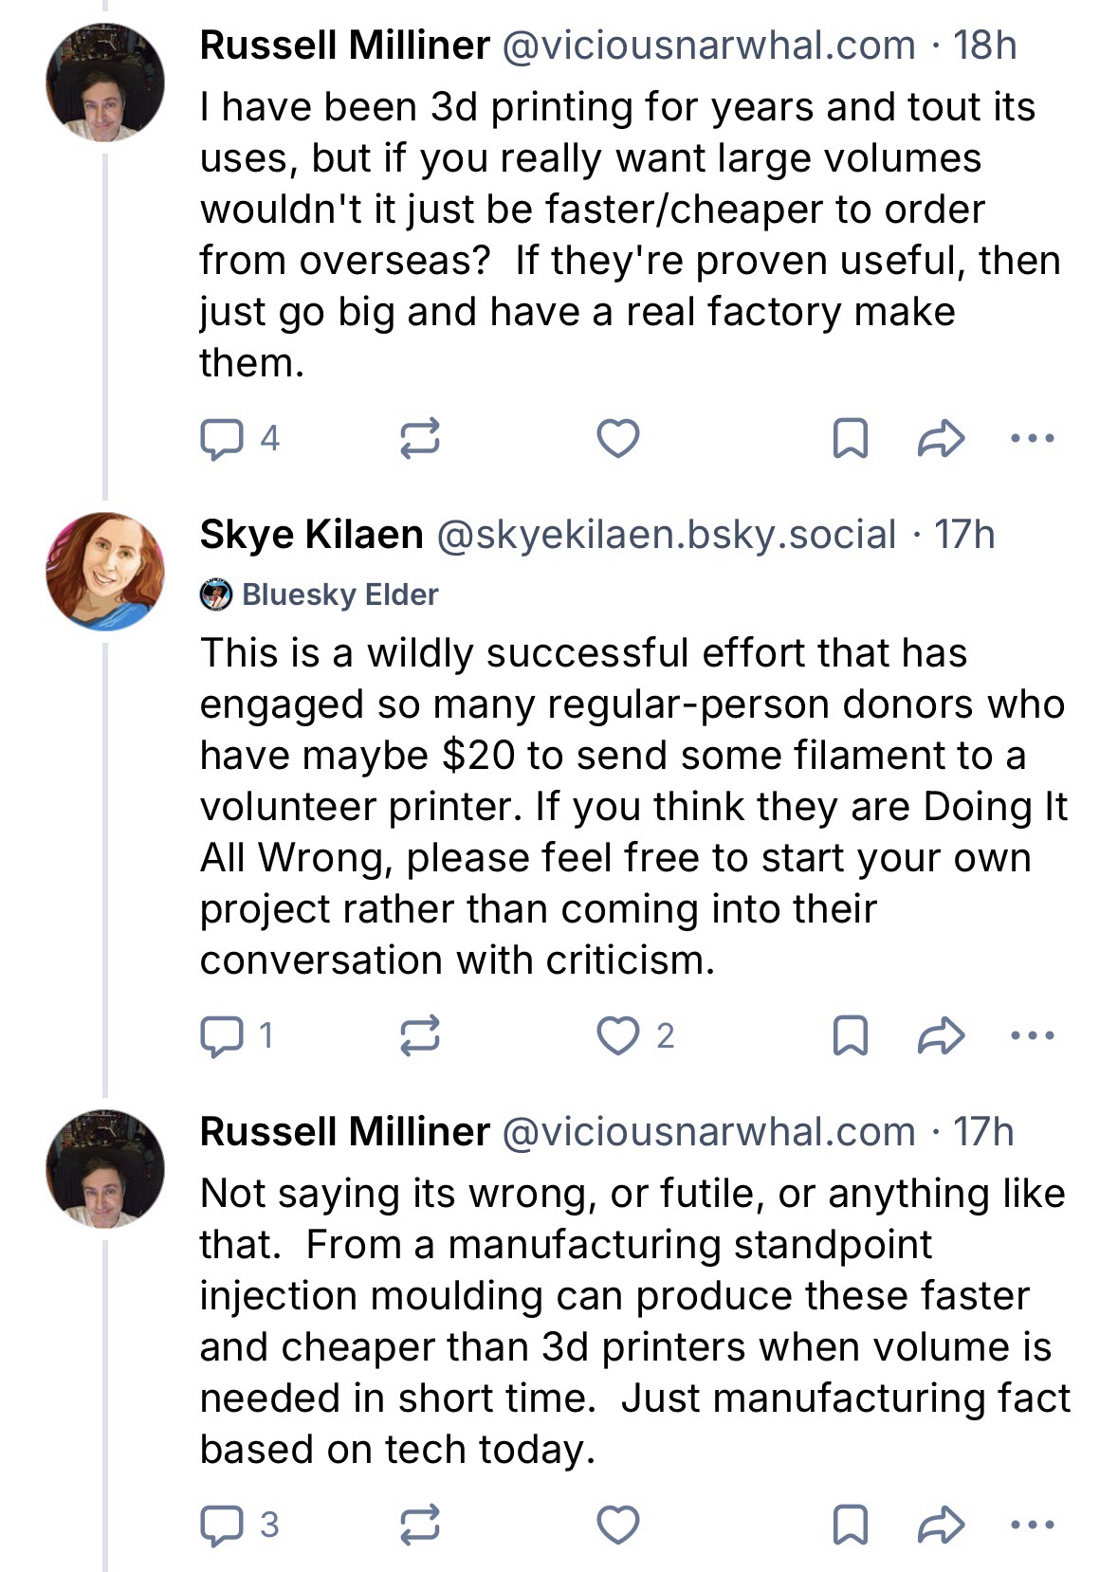This screenshot has height=1572, width=1118.
Task: Reply to Skye Kilaen's post
Action: [x=220, y=1035]
